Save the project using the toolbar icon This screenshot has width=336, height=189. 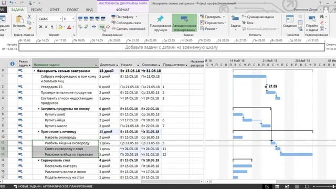(x=4, y=3)
